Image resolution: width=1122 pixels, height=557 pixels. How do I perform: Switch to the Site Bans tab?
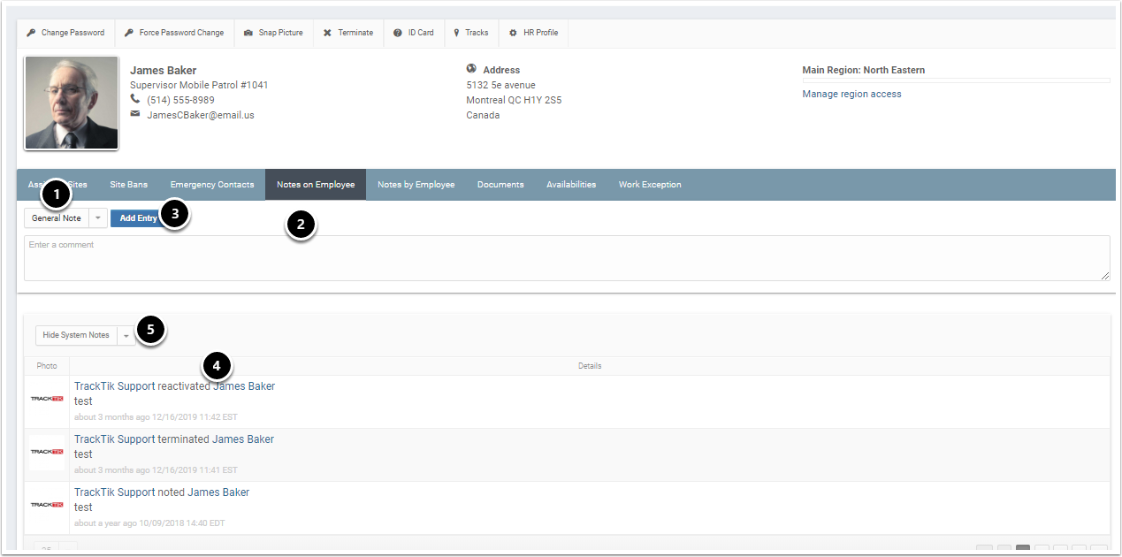pos(129,185)
